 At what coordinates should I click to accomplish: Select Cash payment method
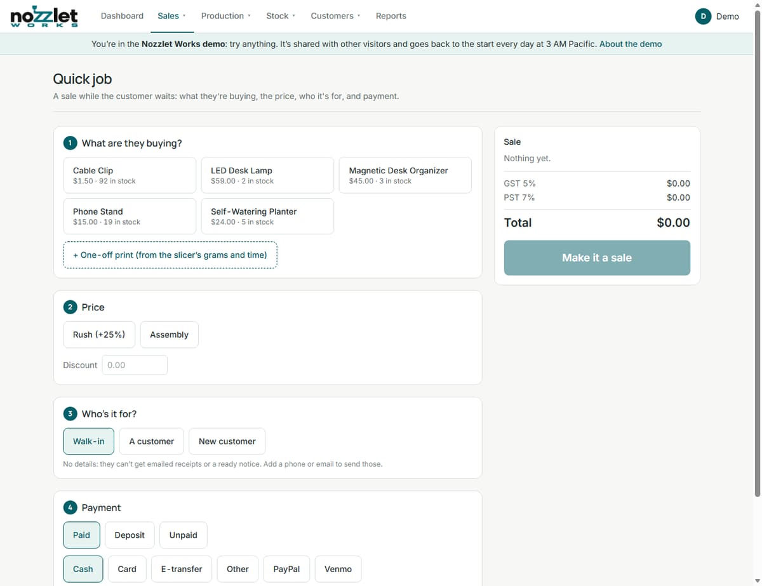83,569
